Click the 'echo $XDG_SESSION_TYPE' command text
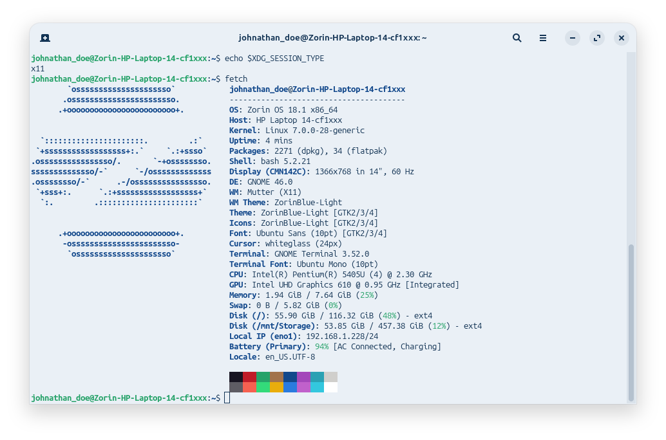Viewport: 666px width, 440px height. click(274, 59)
